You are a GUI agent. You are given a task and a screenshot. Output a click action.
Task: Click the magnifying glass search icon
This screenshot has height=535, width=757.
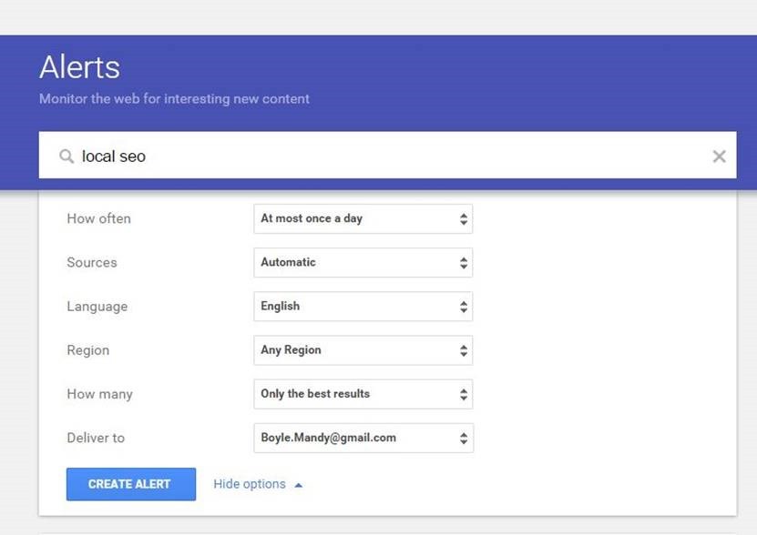66,156
